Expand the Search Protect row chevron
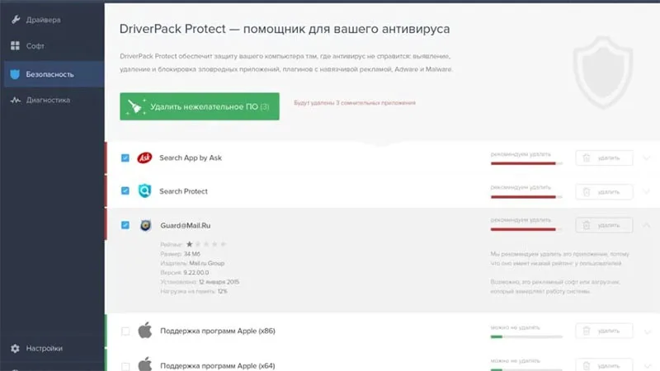 pyautogui.click(x=647, y=192)
